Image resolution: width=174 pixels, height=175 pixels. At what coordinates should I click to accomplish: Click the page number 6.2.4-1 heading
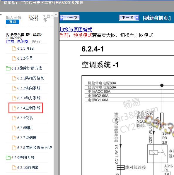[93, 49]
